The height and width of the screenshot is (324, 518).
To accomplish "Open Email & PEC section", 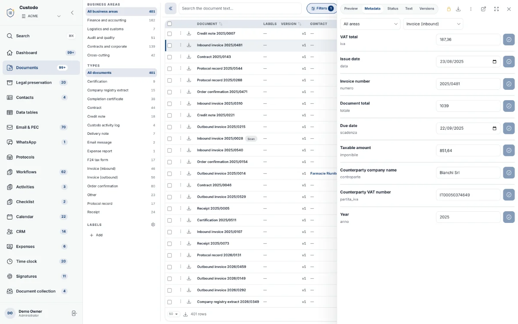I will (x=41, y=127).
